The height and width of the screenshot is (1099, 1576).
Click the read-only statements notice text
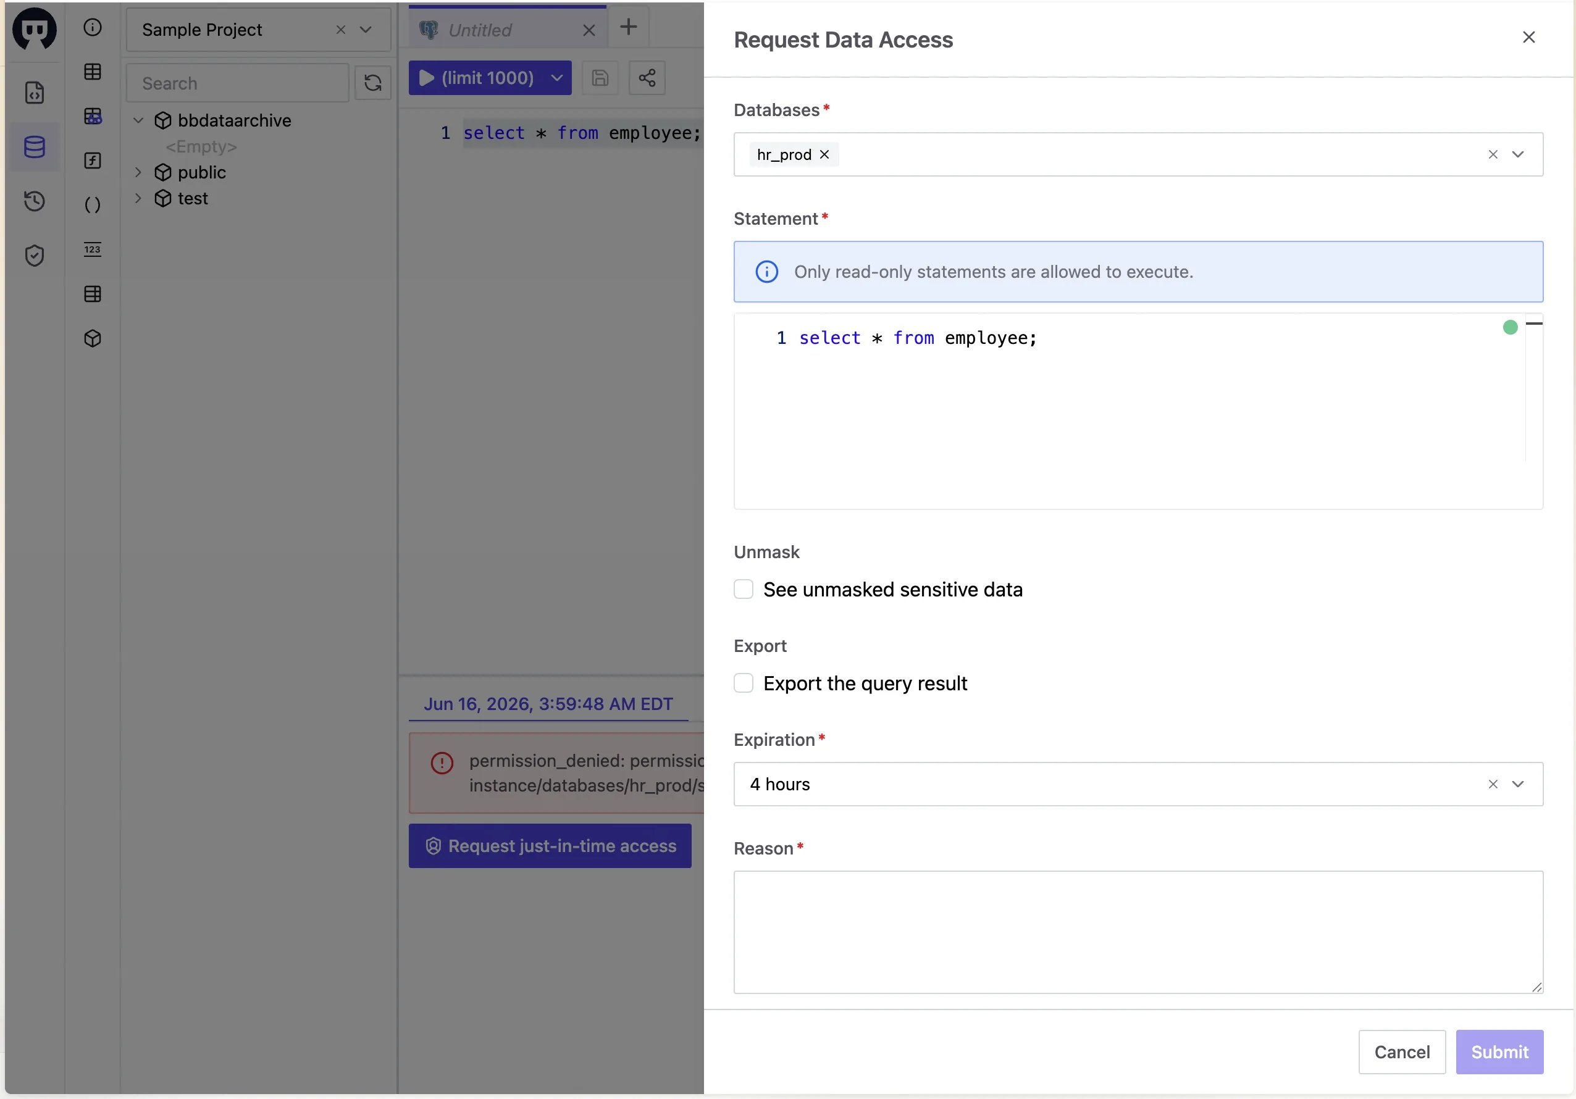pos(993,272)
